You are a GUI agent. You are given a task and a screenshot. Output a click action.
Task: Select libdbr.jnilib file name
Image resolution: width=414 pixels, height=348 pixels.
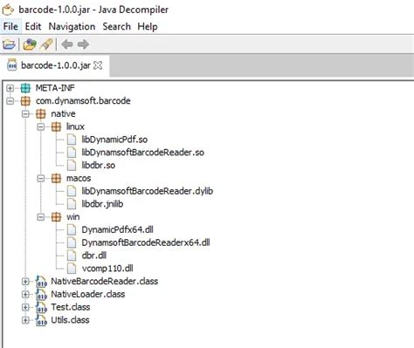[x=102, y=204]
